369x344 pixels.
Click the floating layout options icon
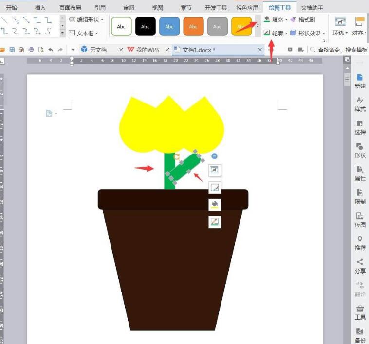click(x=215, y=170)
